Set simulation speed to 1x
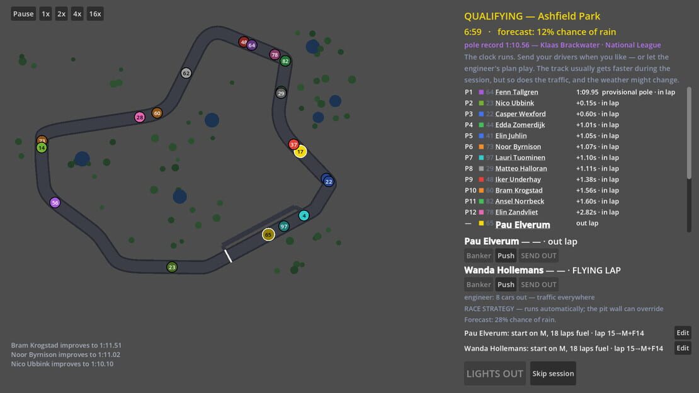The image size is (699, 393). [45, 14]
